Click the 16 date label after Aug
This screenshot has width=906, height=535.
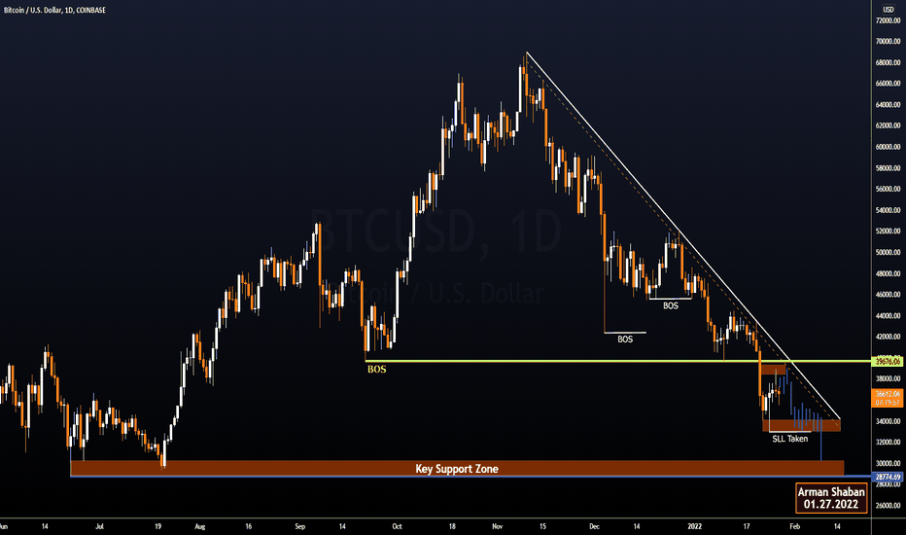[249, 526]
